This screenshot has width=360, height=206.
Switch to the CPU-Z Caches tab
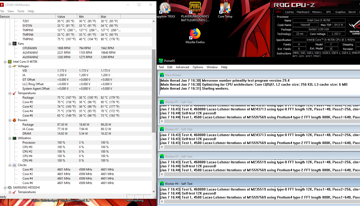[x=289, y=12]
